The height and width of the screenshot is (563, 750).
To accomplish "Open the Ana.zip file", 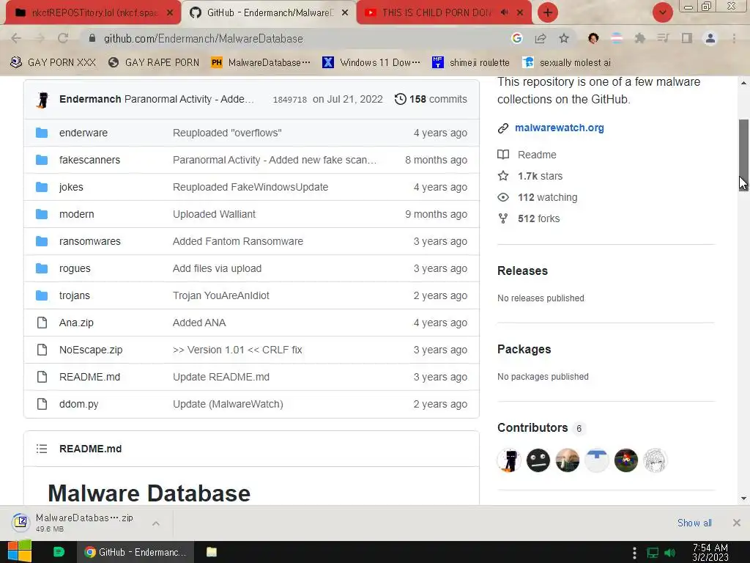I will (x=76, y=323).
